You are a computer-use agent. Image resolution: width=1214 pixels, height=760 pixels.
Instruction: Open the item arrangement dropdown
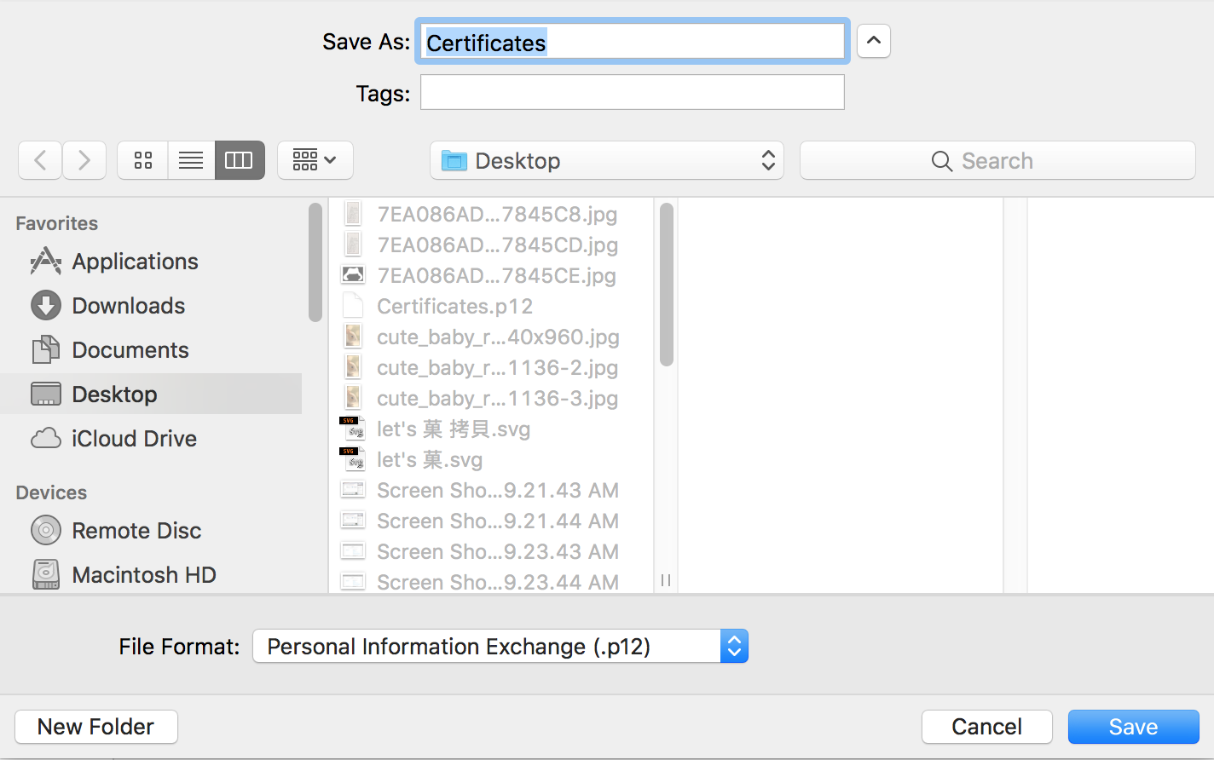tap(315, 160)
